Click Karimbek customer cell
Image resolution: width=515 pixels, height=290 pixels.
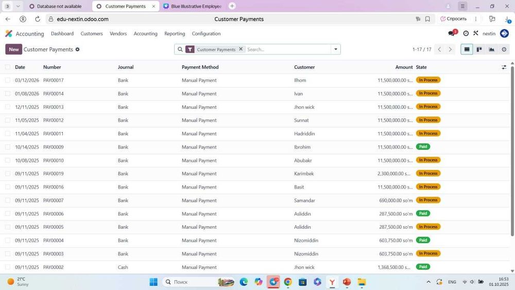[x=304, y=174]
